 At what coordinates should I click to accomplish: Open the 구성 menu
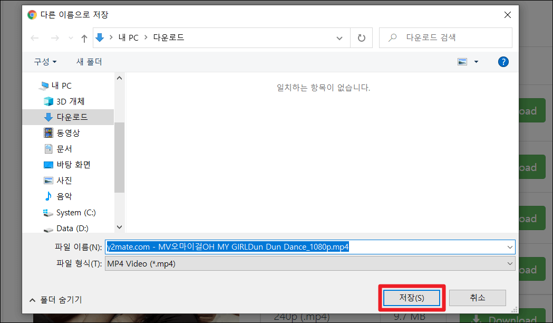tap(45, 62)
